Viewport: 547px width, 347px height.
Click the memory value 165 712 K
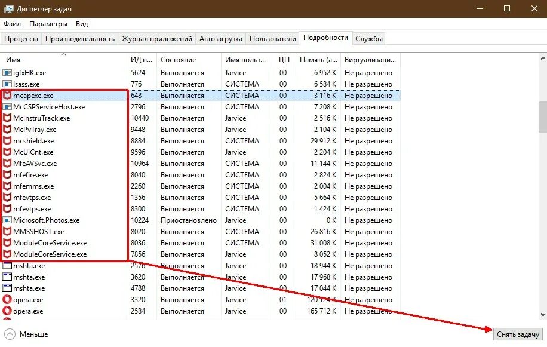point(322,311)
